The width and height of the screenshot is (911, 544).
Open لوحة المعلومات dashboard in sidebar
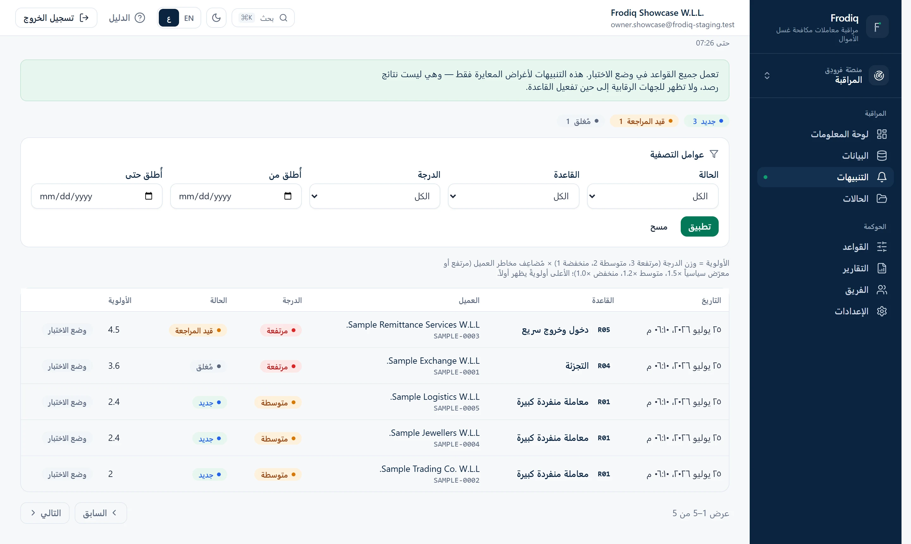click(826, 134)
